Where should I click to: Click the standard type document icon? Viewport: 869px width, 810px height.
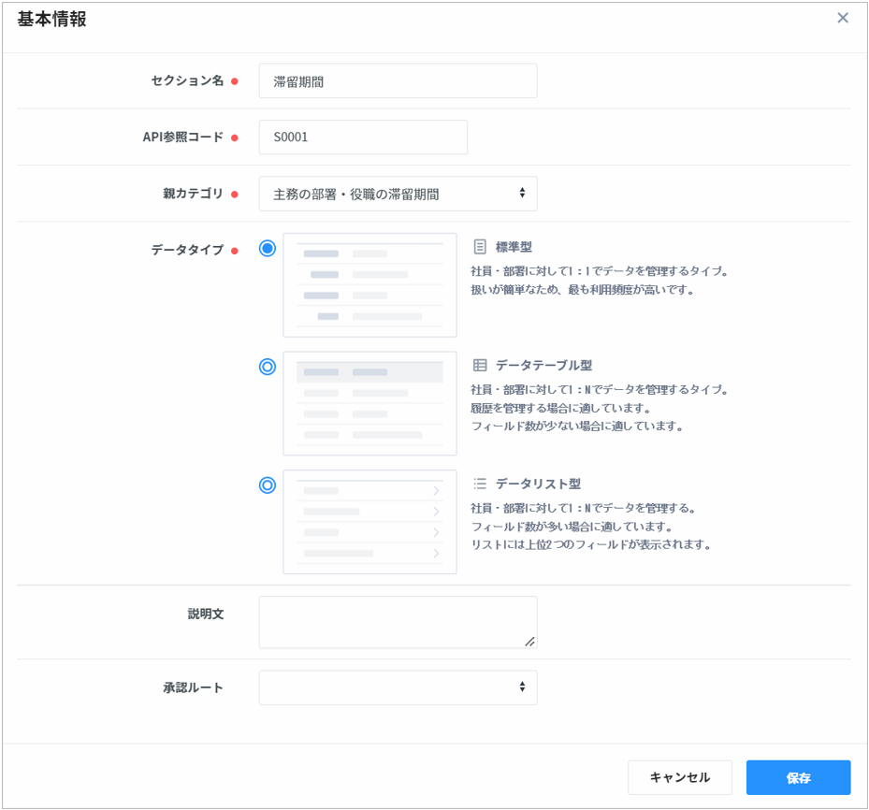[x=480, y=247]
